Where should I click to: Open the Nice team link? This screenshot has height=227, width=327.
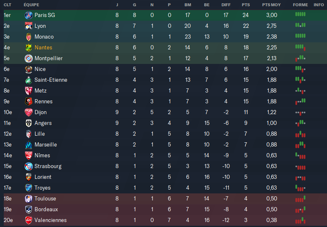pyautogui.click(x=40, y=69)
